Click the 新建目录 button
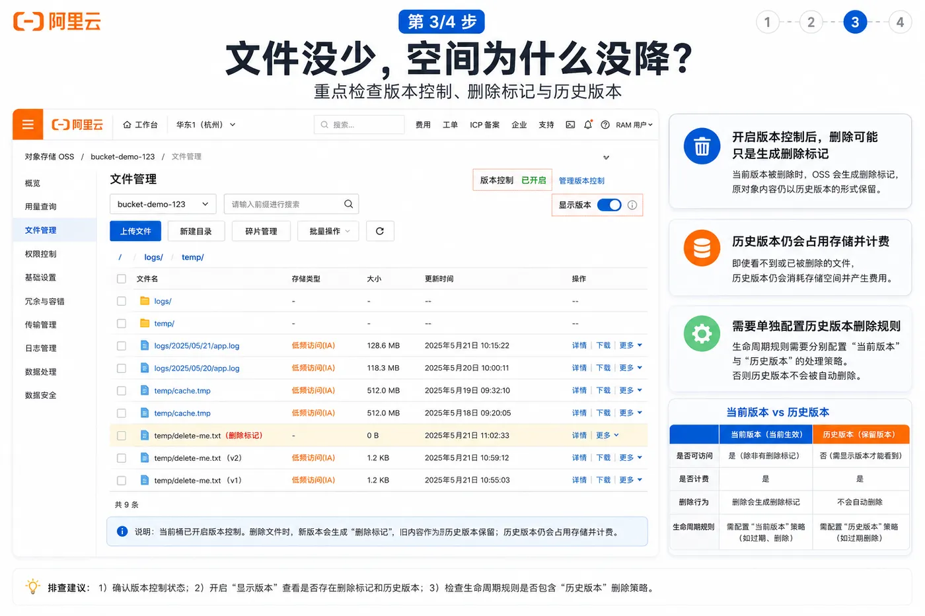This screenshot has height=616, width=925. 196,231
